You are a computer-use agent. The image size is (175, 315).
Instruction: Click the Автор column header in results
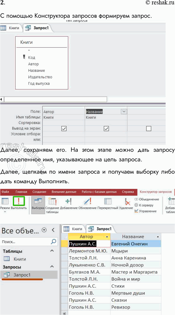click(x=89, y=237)
